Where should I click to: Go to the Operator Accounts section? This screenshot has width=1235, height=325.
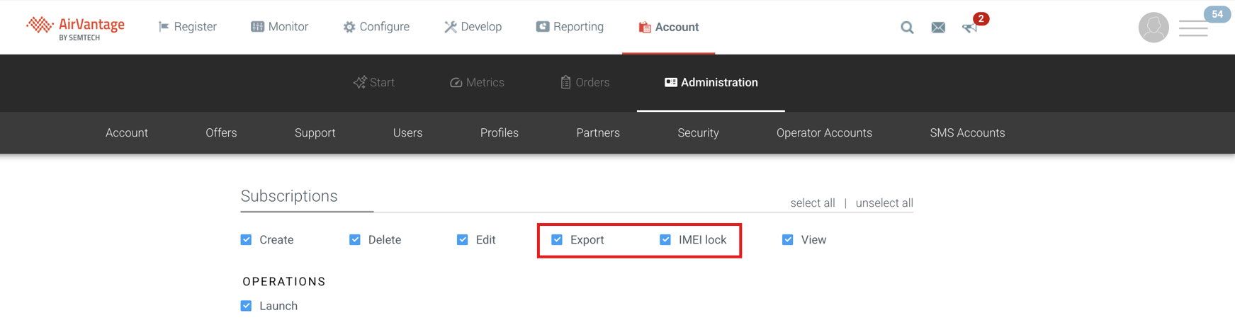tap(824, 133)
